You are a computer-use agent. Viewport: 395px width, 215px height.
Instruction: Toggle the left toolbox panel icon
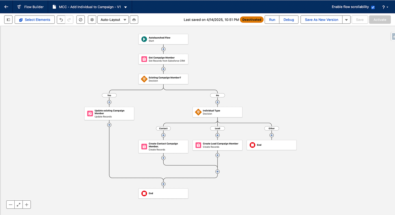(x=8, y=20)
